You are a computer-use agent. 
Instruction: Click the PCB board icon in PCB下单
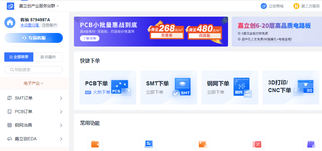pos(121,88)
